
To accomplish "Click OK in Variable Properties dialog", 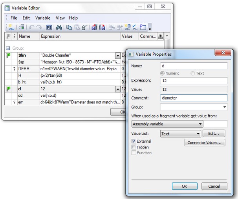I will click(x=185, y=186).
